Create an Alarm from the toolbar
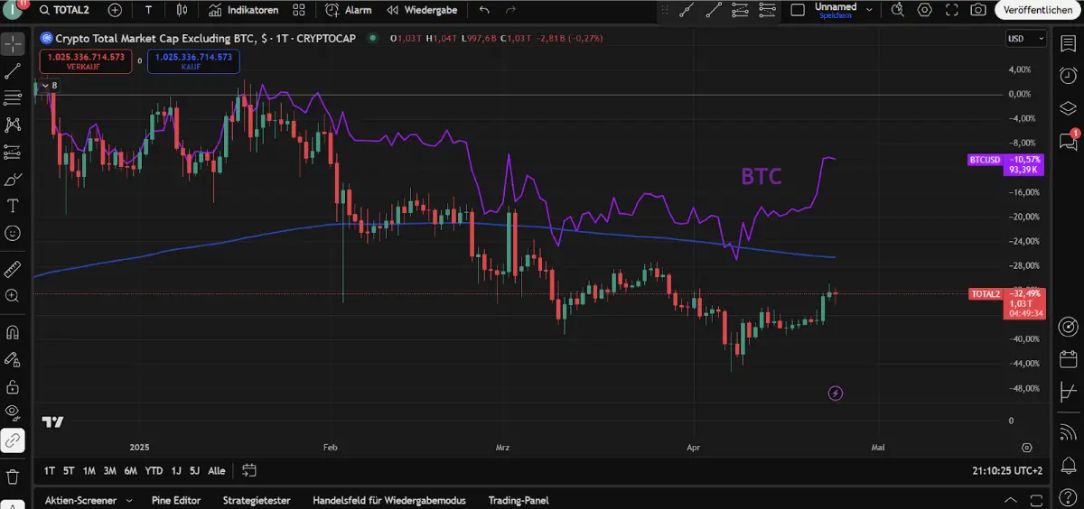The width and height of the screenshot is (1084, 509). 349,10
